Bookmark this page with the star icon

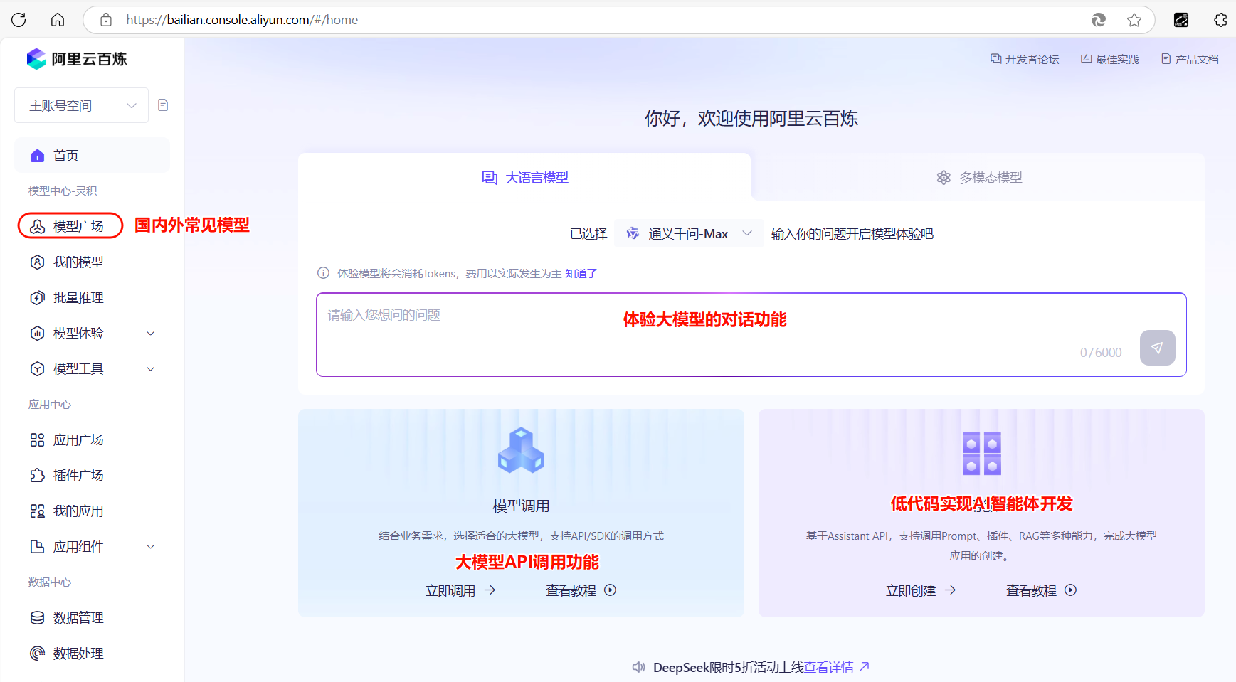[1134, 20]
